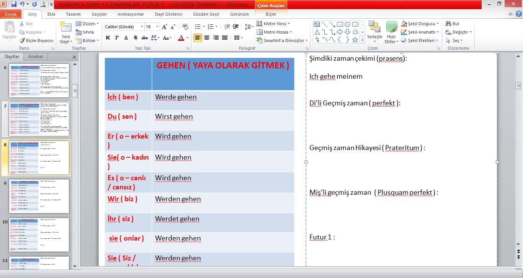The height and width of the screenshot is (278, 523).
Task: Click the Değiştir replace button
Action: pos(459,32)
